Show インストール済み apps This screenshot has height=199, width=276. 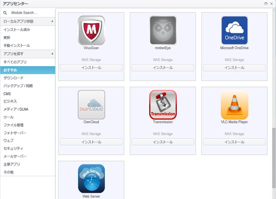(x=28, y=30)
